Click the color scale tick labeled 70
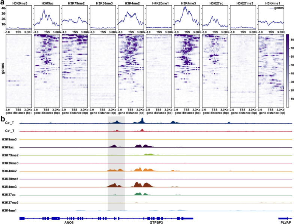The width and height of the screenshot is (294, 224). pos(292,48)
